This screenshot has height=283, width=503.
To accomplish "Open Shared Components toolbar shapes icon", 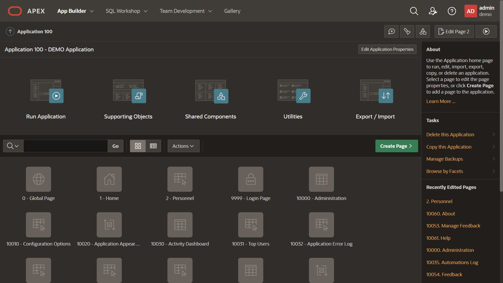I will 423,31.
